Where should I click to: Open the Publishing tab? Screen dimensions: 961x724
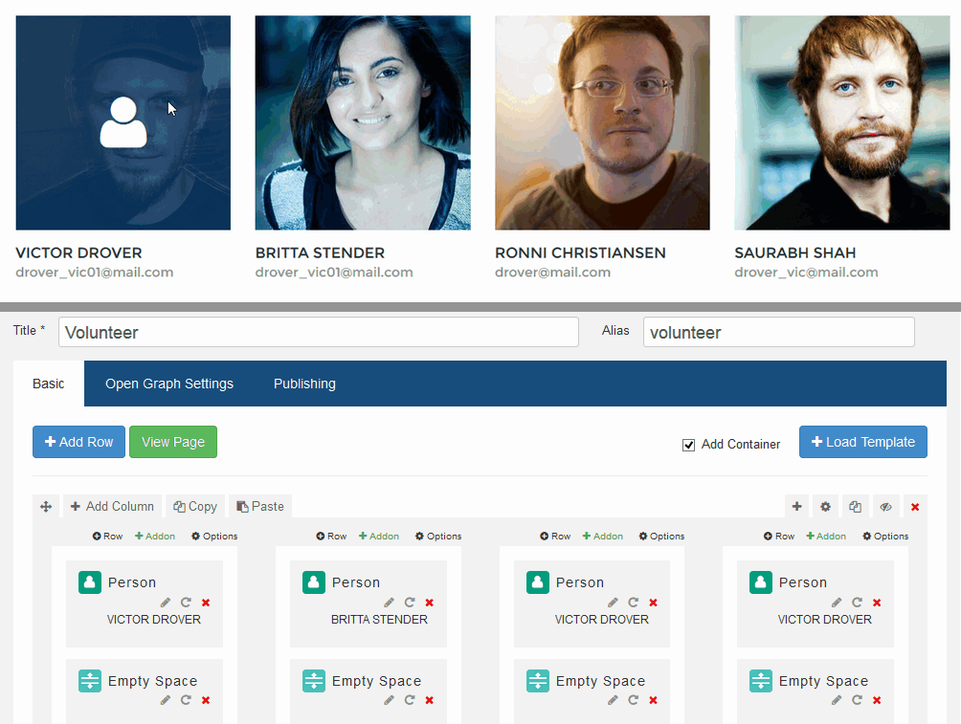304,384
